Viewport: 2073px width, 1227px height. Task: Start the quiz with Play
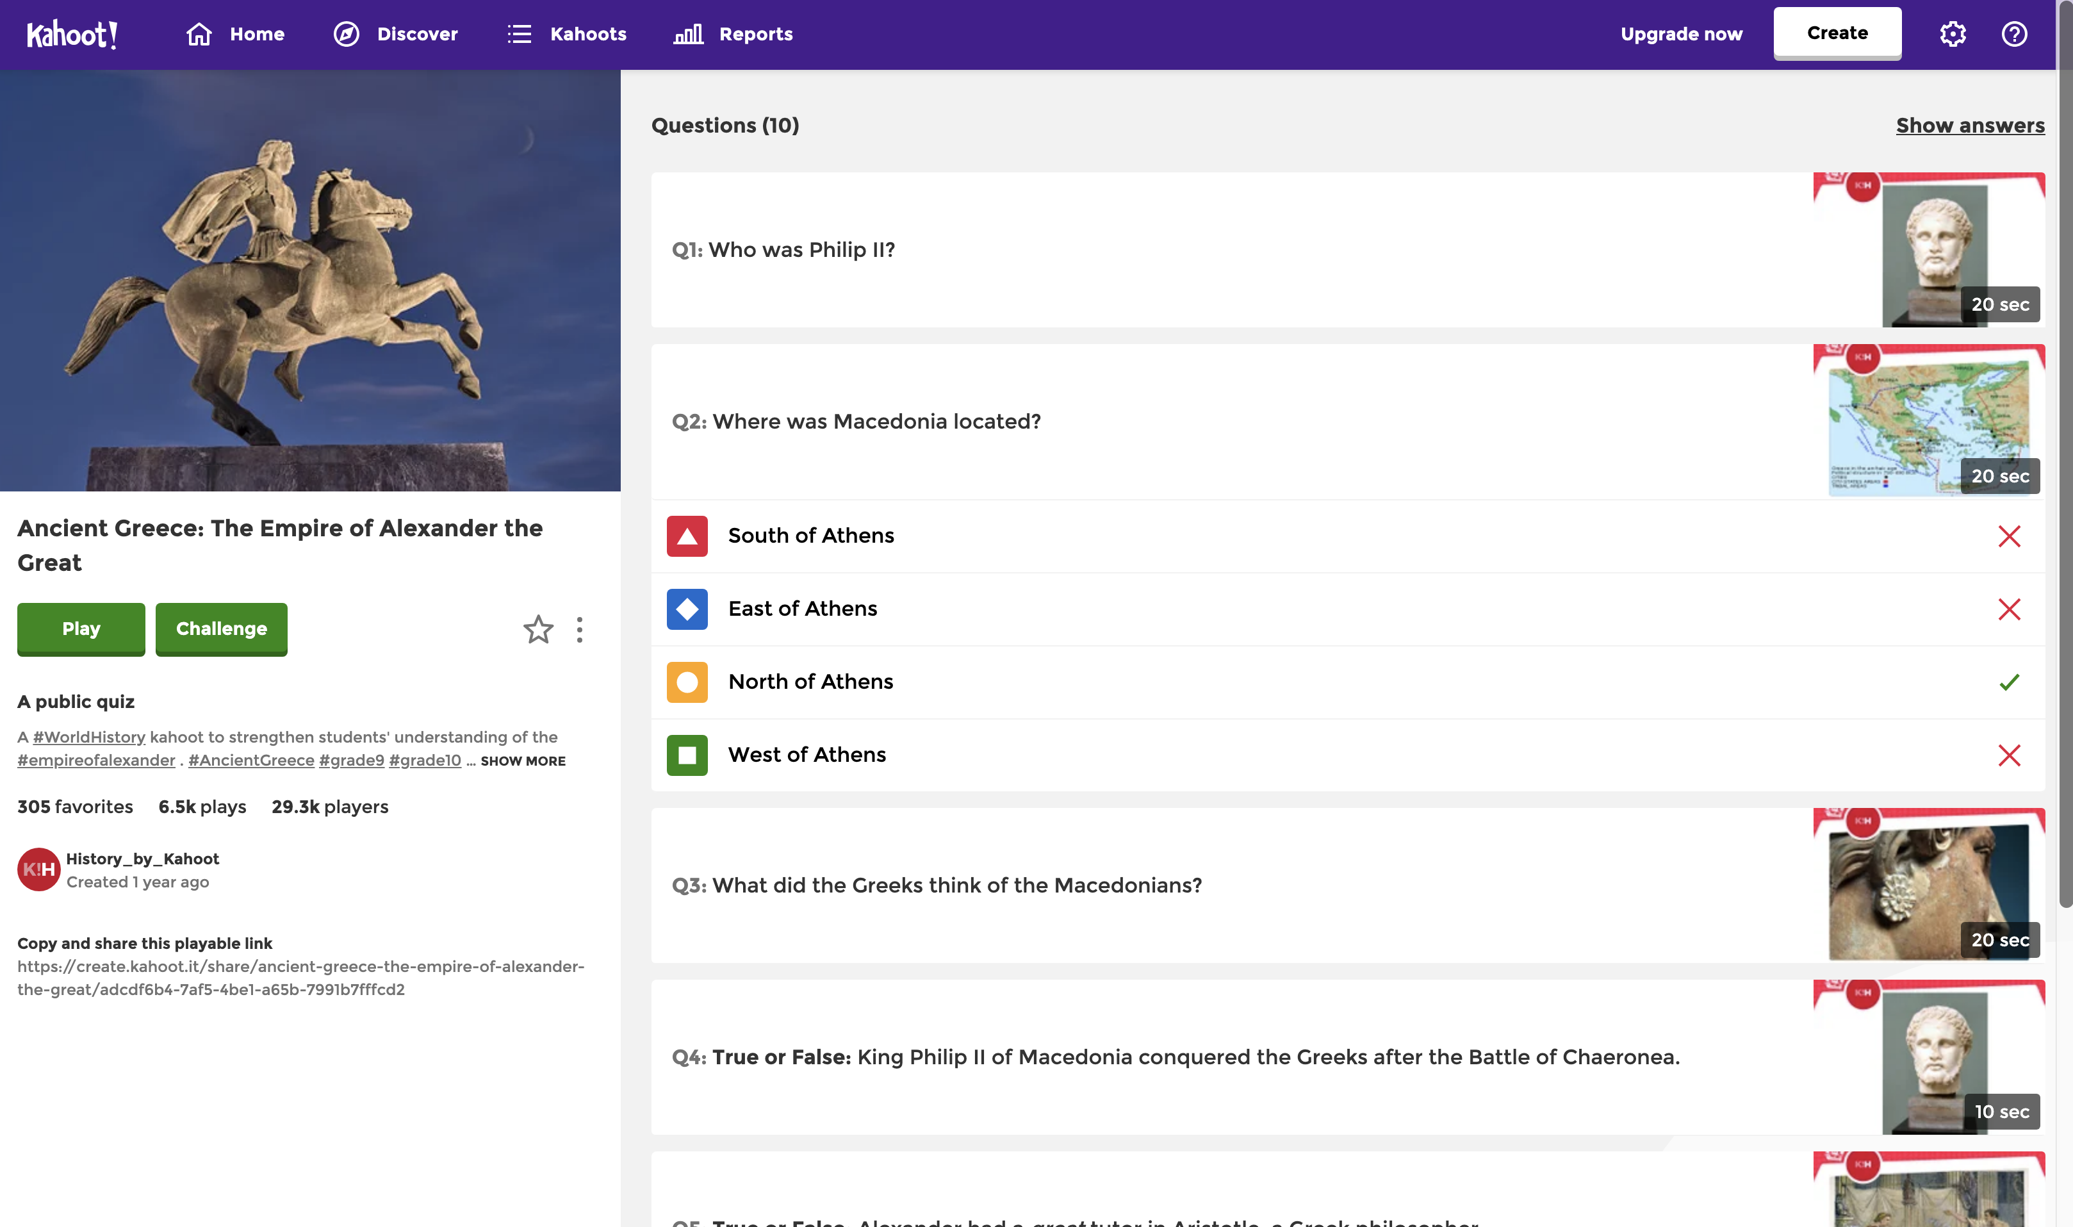pos(80,629)
